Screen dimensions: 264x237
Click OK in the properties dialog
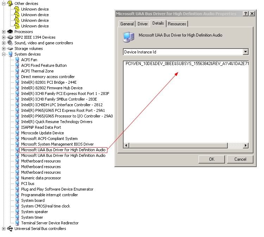(212, 159)
